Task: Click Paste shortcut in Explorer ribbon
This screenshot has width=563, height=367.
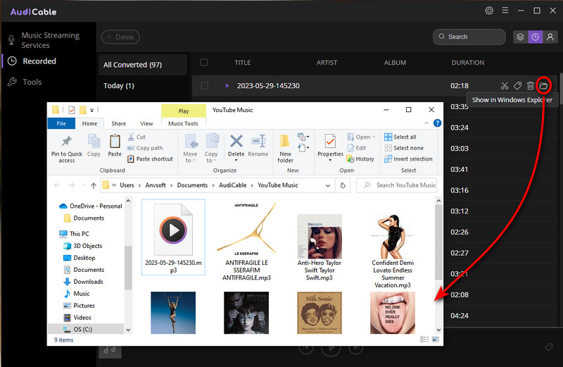Action: pyautogui.click(x=150, y=158)
